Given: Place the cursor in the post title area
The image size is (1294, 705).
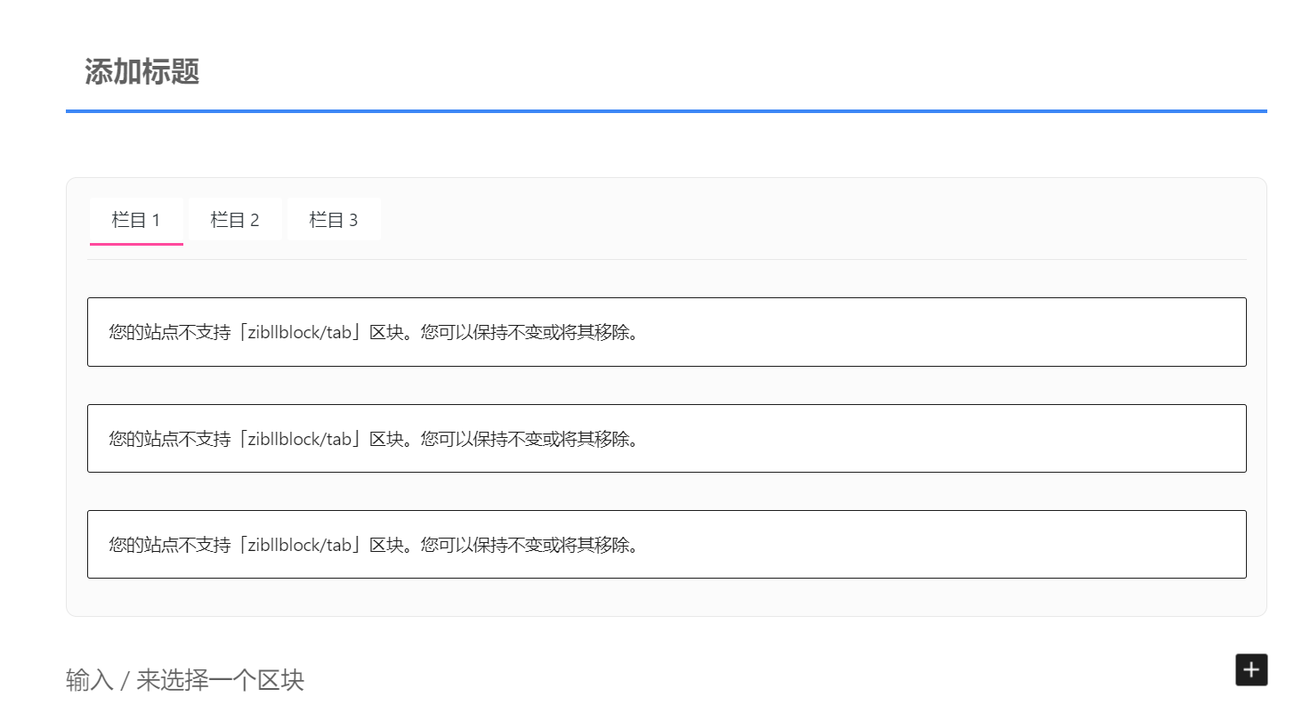Looking at the screenshot, I should (x=142, y=69).
